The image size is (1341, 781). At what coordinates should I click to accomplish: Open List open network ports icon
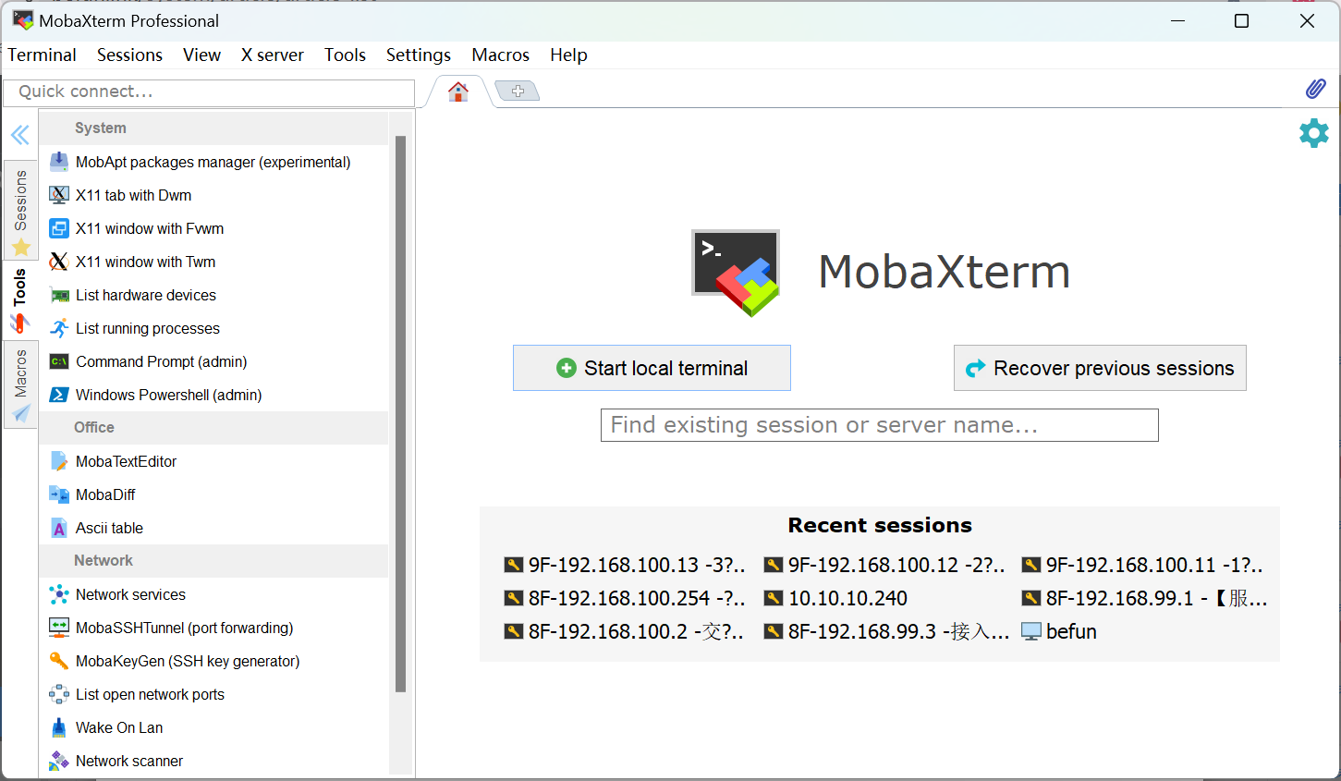pos(59,694)
